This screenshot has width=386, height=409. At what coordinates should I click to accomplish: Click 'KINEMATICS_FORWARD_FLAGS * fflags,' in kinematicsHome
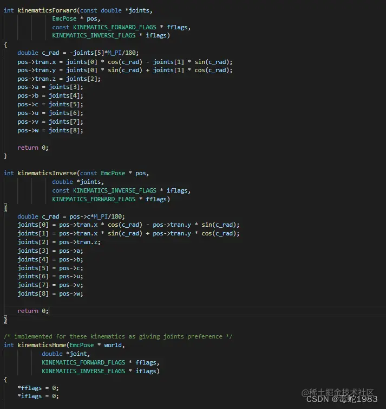point(101,362)
